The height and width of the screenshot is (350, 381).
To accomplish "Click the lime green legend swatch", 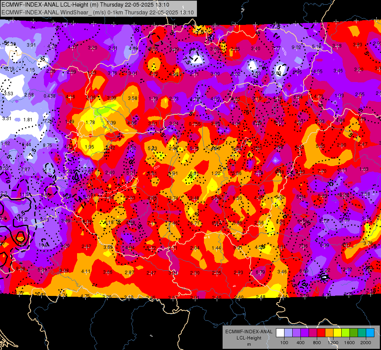I will 346,333.
